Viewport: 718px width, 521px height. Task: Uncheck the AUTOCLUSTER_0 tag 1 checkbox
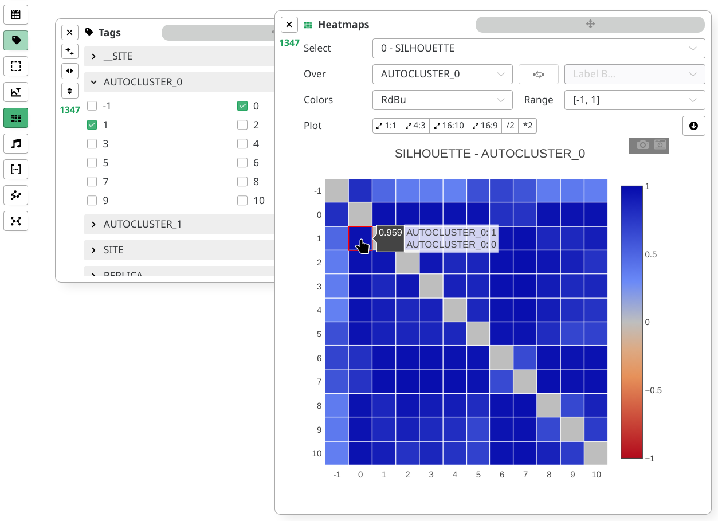pos(92,124)
